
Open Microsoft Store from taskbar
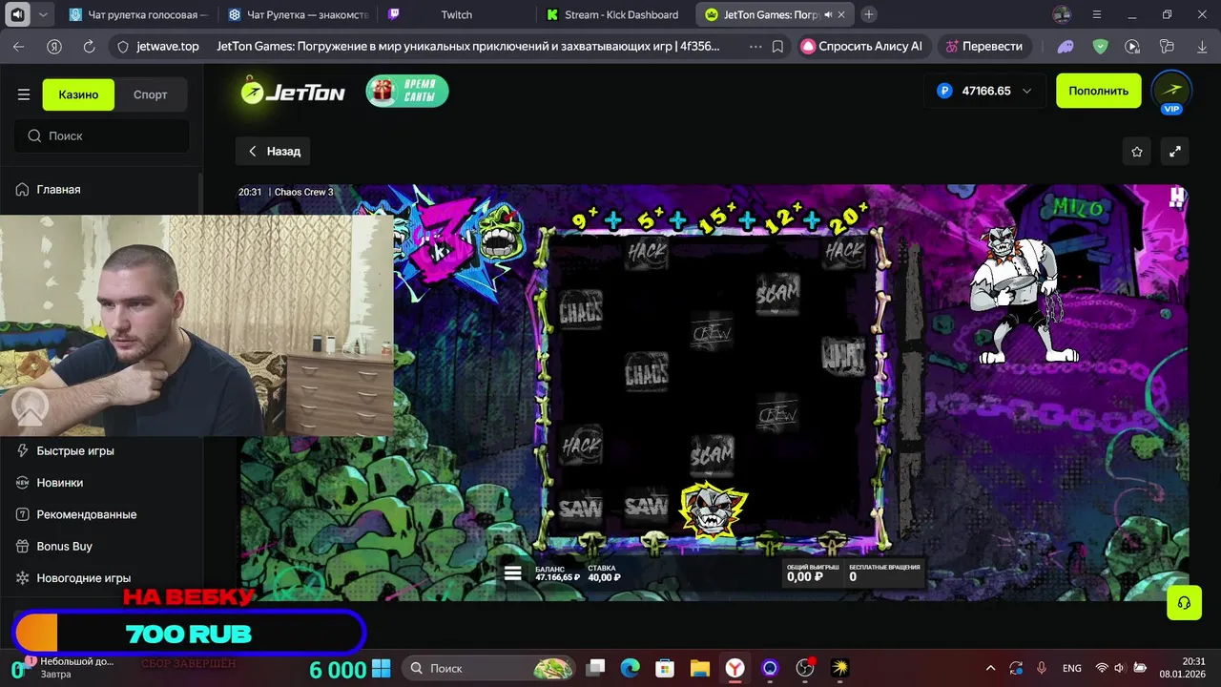(665, 668)
